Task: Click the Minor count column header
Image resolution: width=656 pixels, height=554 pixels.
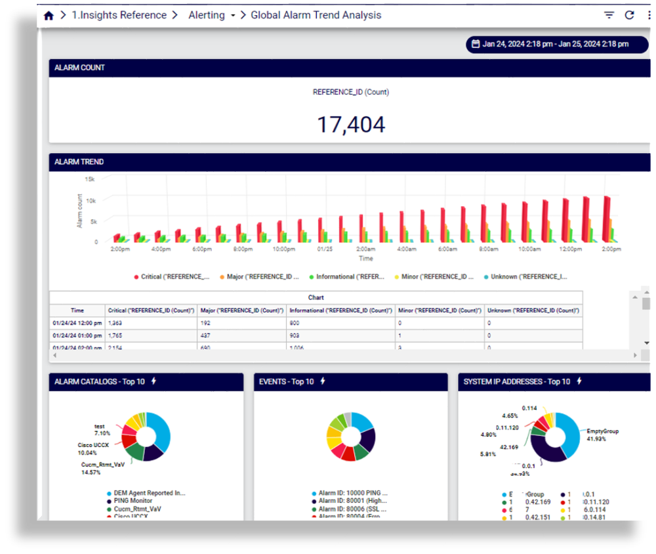Action: 440,310
